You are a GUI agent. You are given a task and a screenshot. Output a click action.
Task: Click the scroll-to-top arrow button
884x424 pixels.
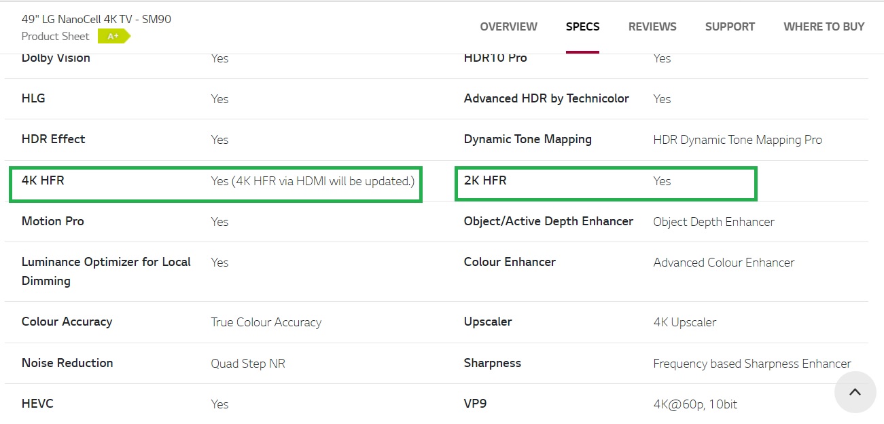click(x=855, y=392)
